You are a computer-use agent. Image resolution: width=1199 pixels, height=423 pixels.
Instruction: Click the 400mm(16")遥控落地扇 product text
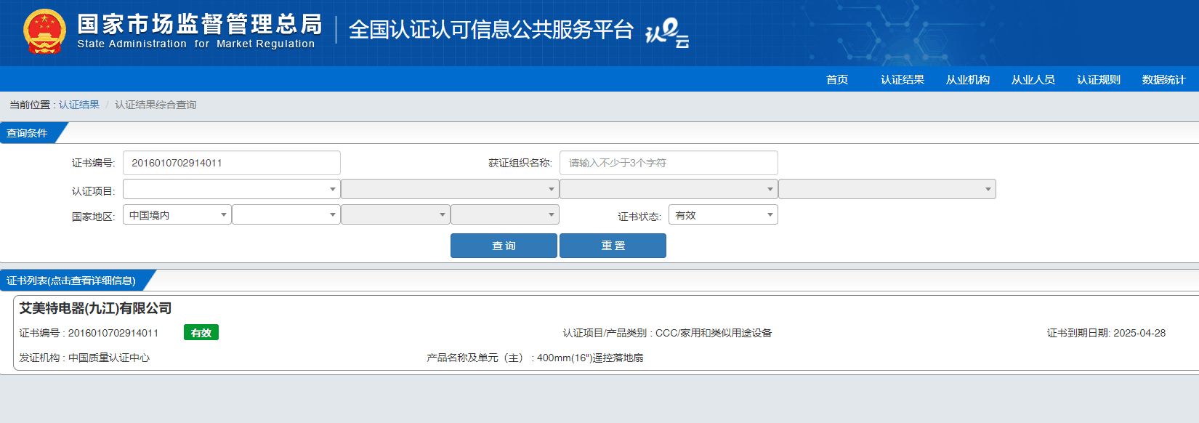pyautogui.click(x=590, y=358)
